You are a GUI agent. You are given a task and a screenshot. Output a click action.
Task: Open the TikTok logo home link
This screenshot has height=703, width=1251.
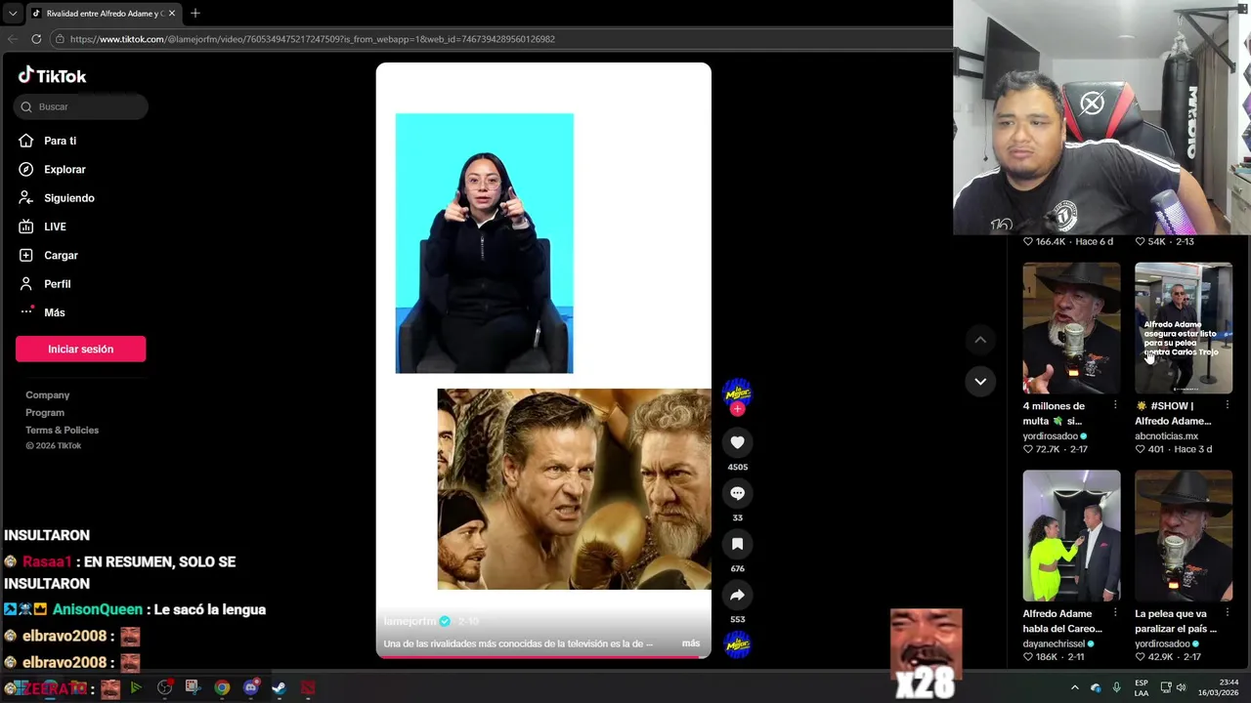(52, 75)
